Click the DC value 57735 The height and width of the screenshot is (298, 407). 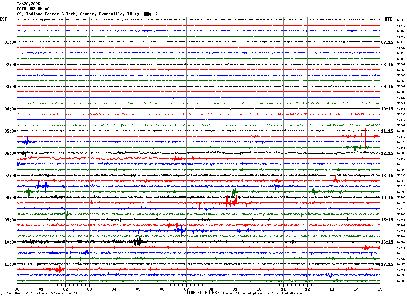(x=401, y=248)
